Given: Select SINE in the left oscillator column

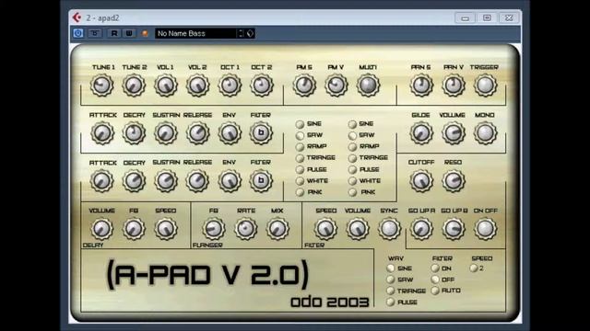Looking at the screenshot, I should pyautogui.click(x=300, y=124).
